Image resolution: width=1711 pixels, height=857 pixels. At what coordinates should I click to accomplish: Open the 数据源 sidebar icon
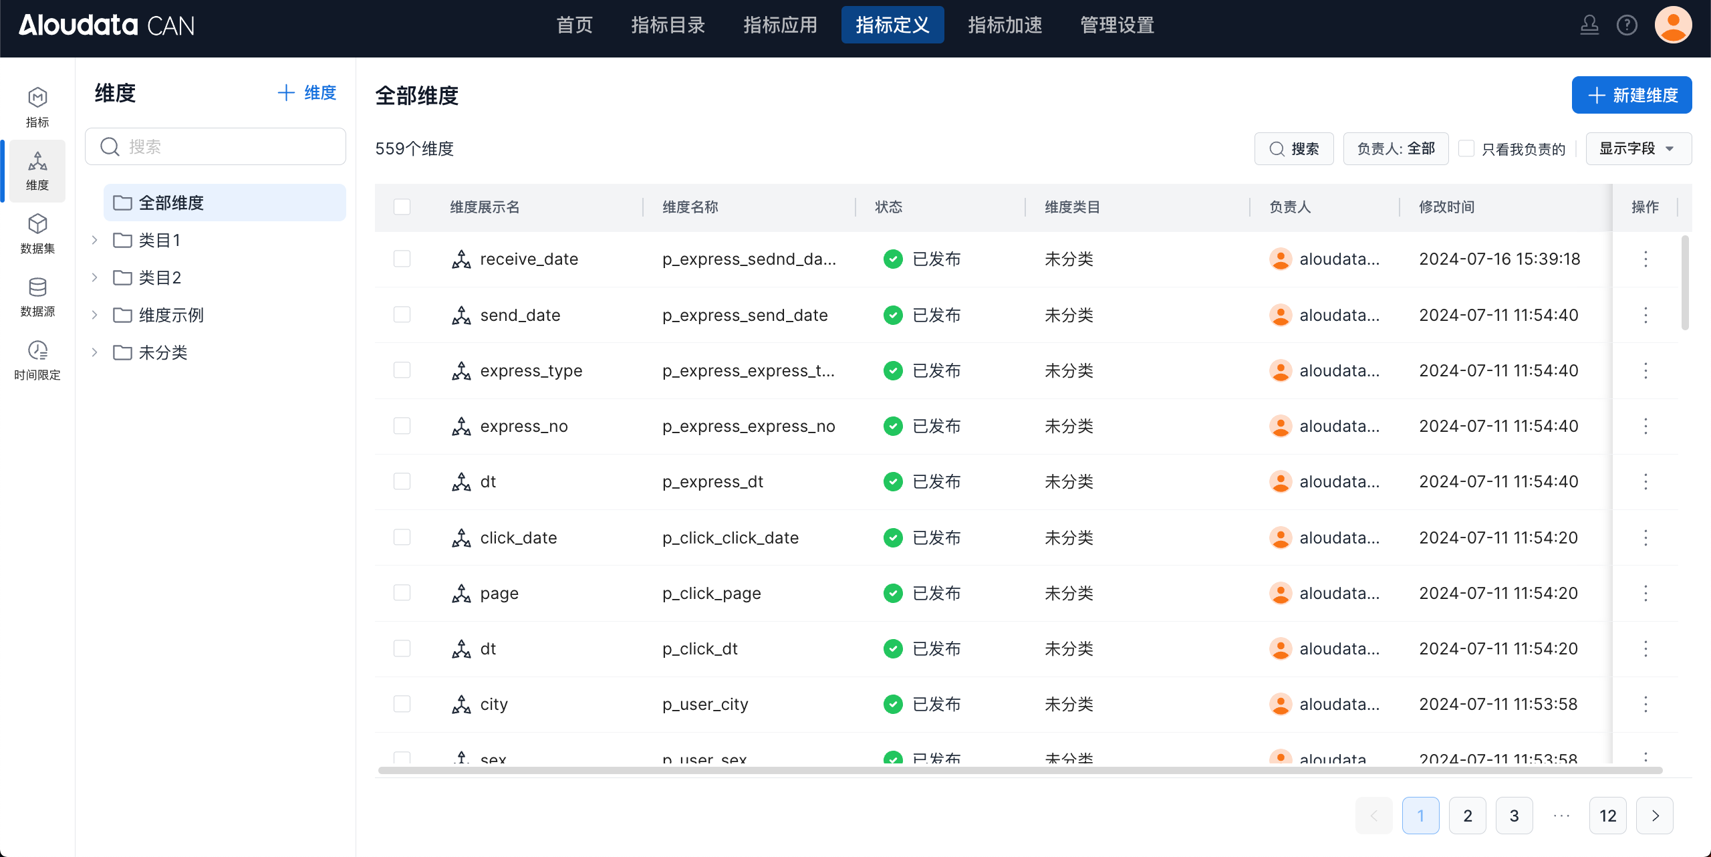click(37, 297)
